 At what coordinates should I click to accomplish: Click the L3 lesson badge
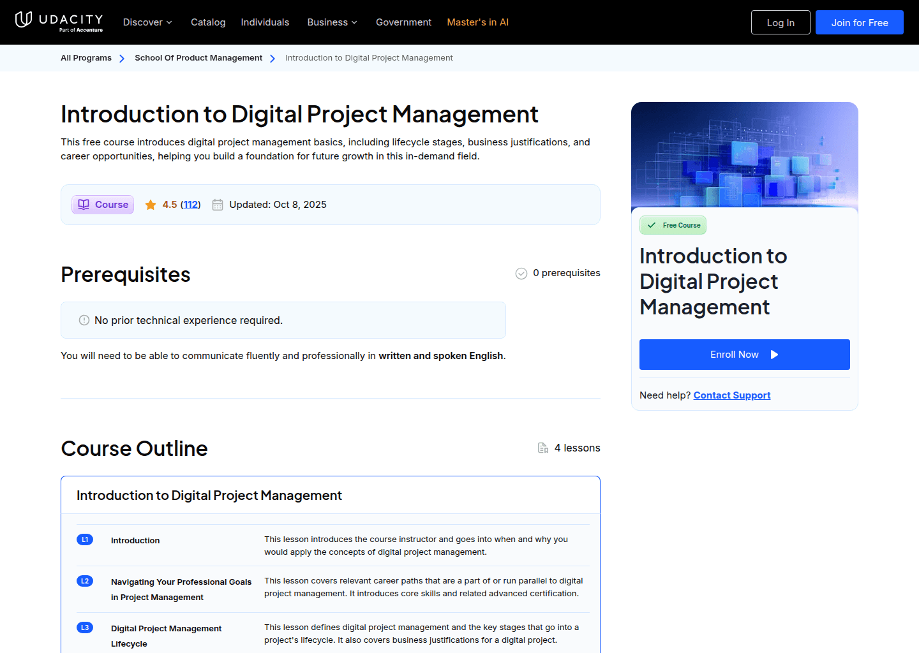coord(85,627)
